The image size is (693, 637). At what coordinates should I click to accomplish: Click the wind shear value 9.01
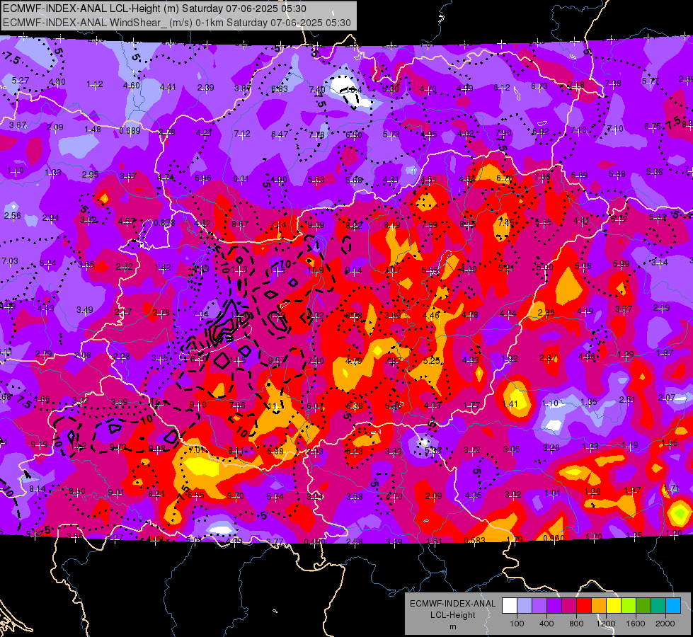[x=116, y=493]
